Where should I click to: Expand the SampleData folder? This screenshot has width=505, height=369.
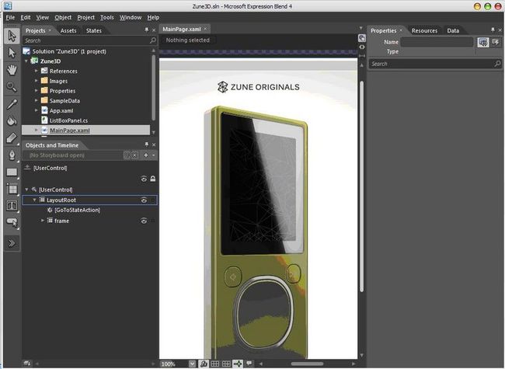(37, 100)
